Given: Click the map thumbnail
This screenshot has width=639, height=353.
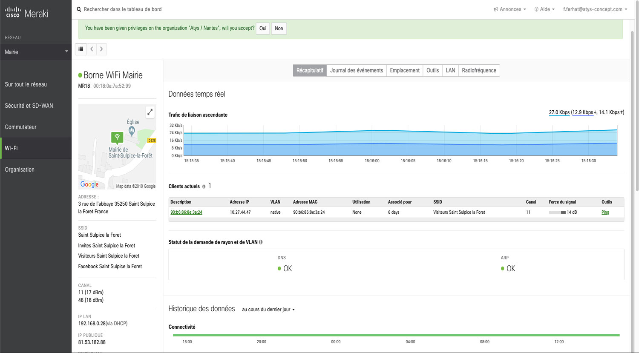Looking at the screenshot, I should click(117, 147).
